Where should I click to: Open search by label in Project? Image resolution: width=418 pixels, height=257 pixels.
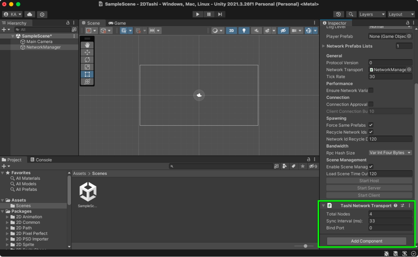click(x=294, y=166)
